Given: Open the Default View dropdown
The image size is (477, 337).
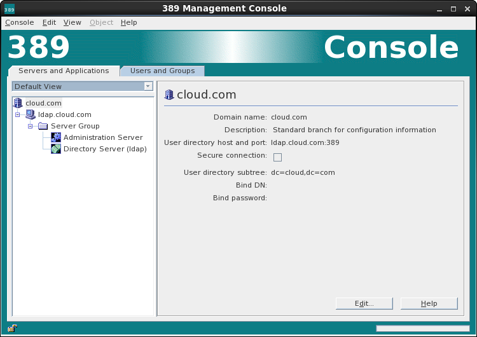Looking at the screenshot, I should pos(82,86).
